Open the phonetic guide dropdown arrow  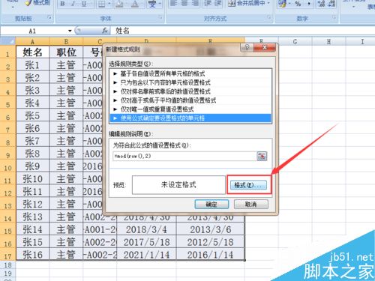point(160,4)
